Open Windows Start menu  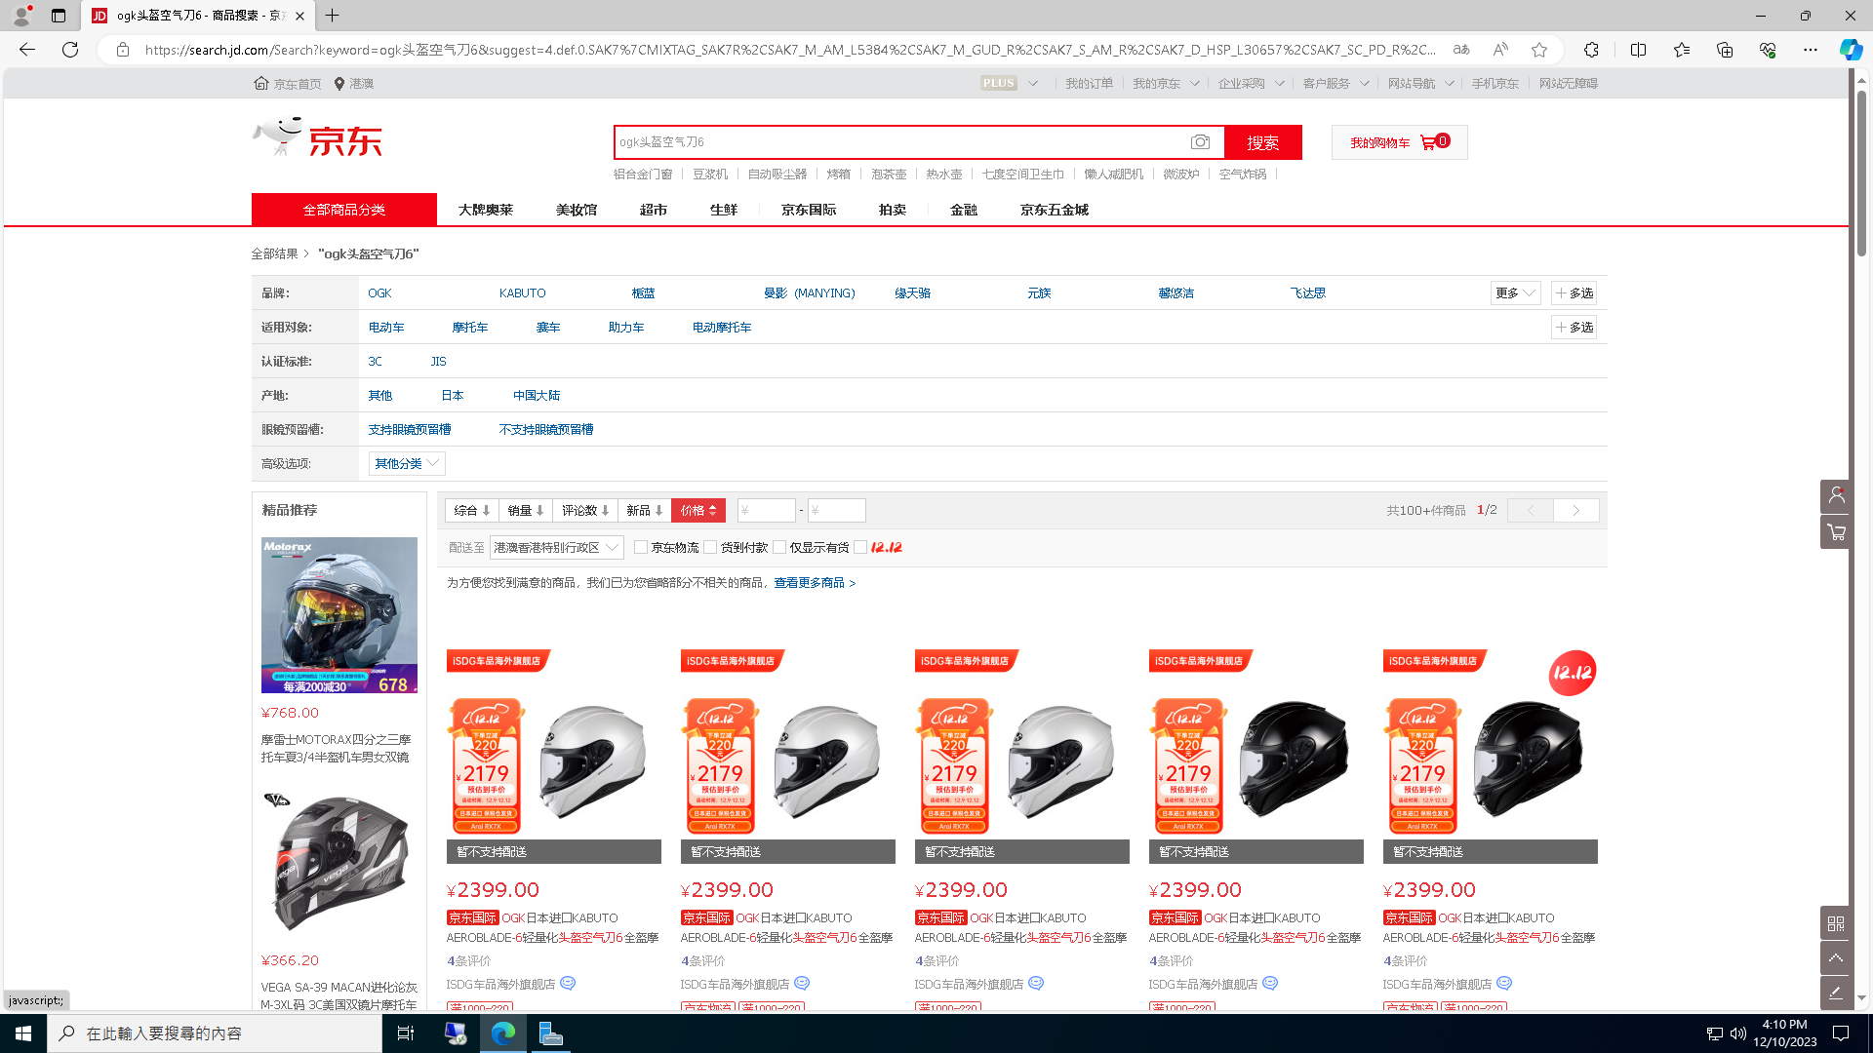point(23,1033)
